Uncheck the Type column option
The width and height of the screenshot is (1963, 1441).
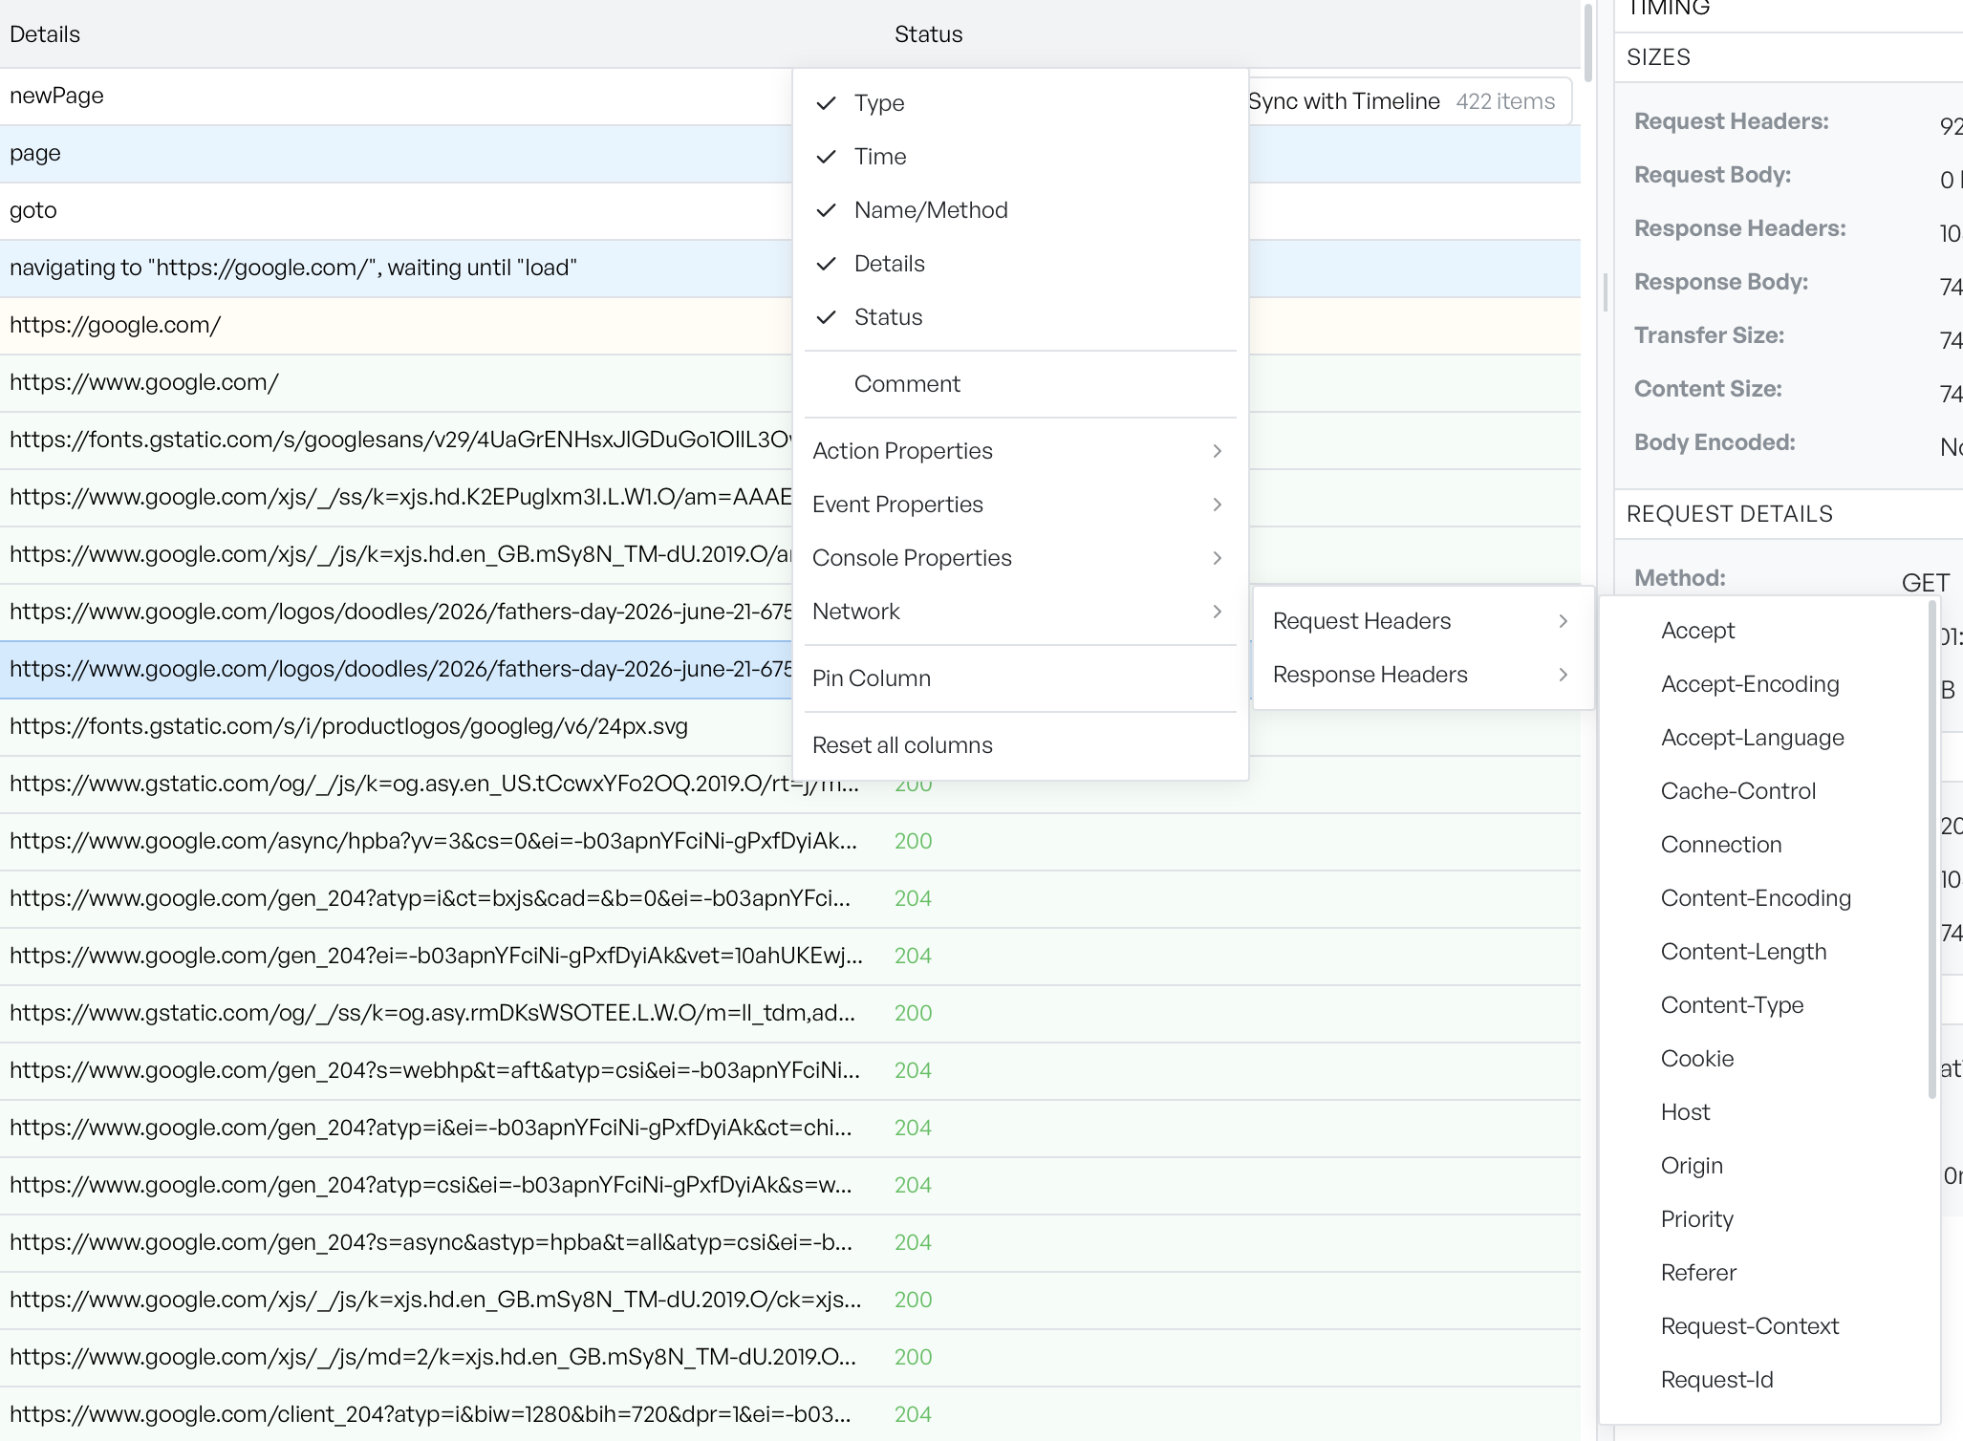coord(1020,103)
